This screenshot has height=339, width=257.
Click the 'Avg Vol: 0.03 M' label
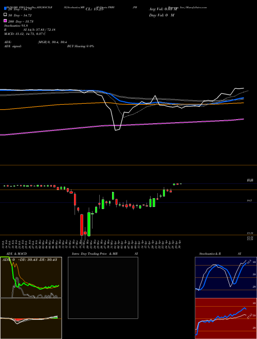[163, 9]
